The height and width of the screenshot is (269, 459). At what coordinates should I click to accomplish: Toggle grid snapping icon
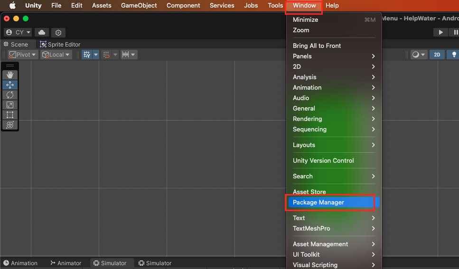pyautogui.click(x=106, y=55)
